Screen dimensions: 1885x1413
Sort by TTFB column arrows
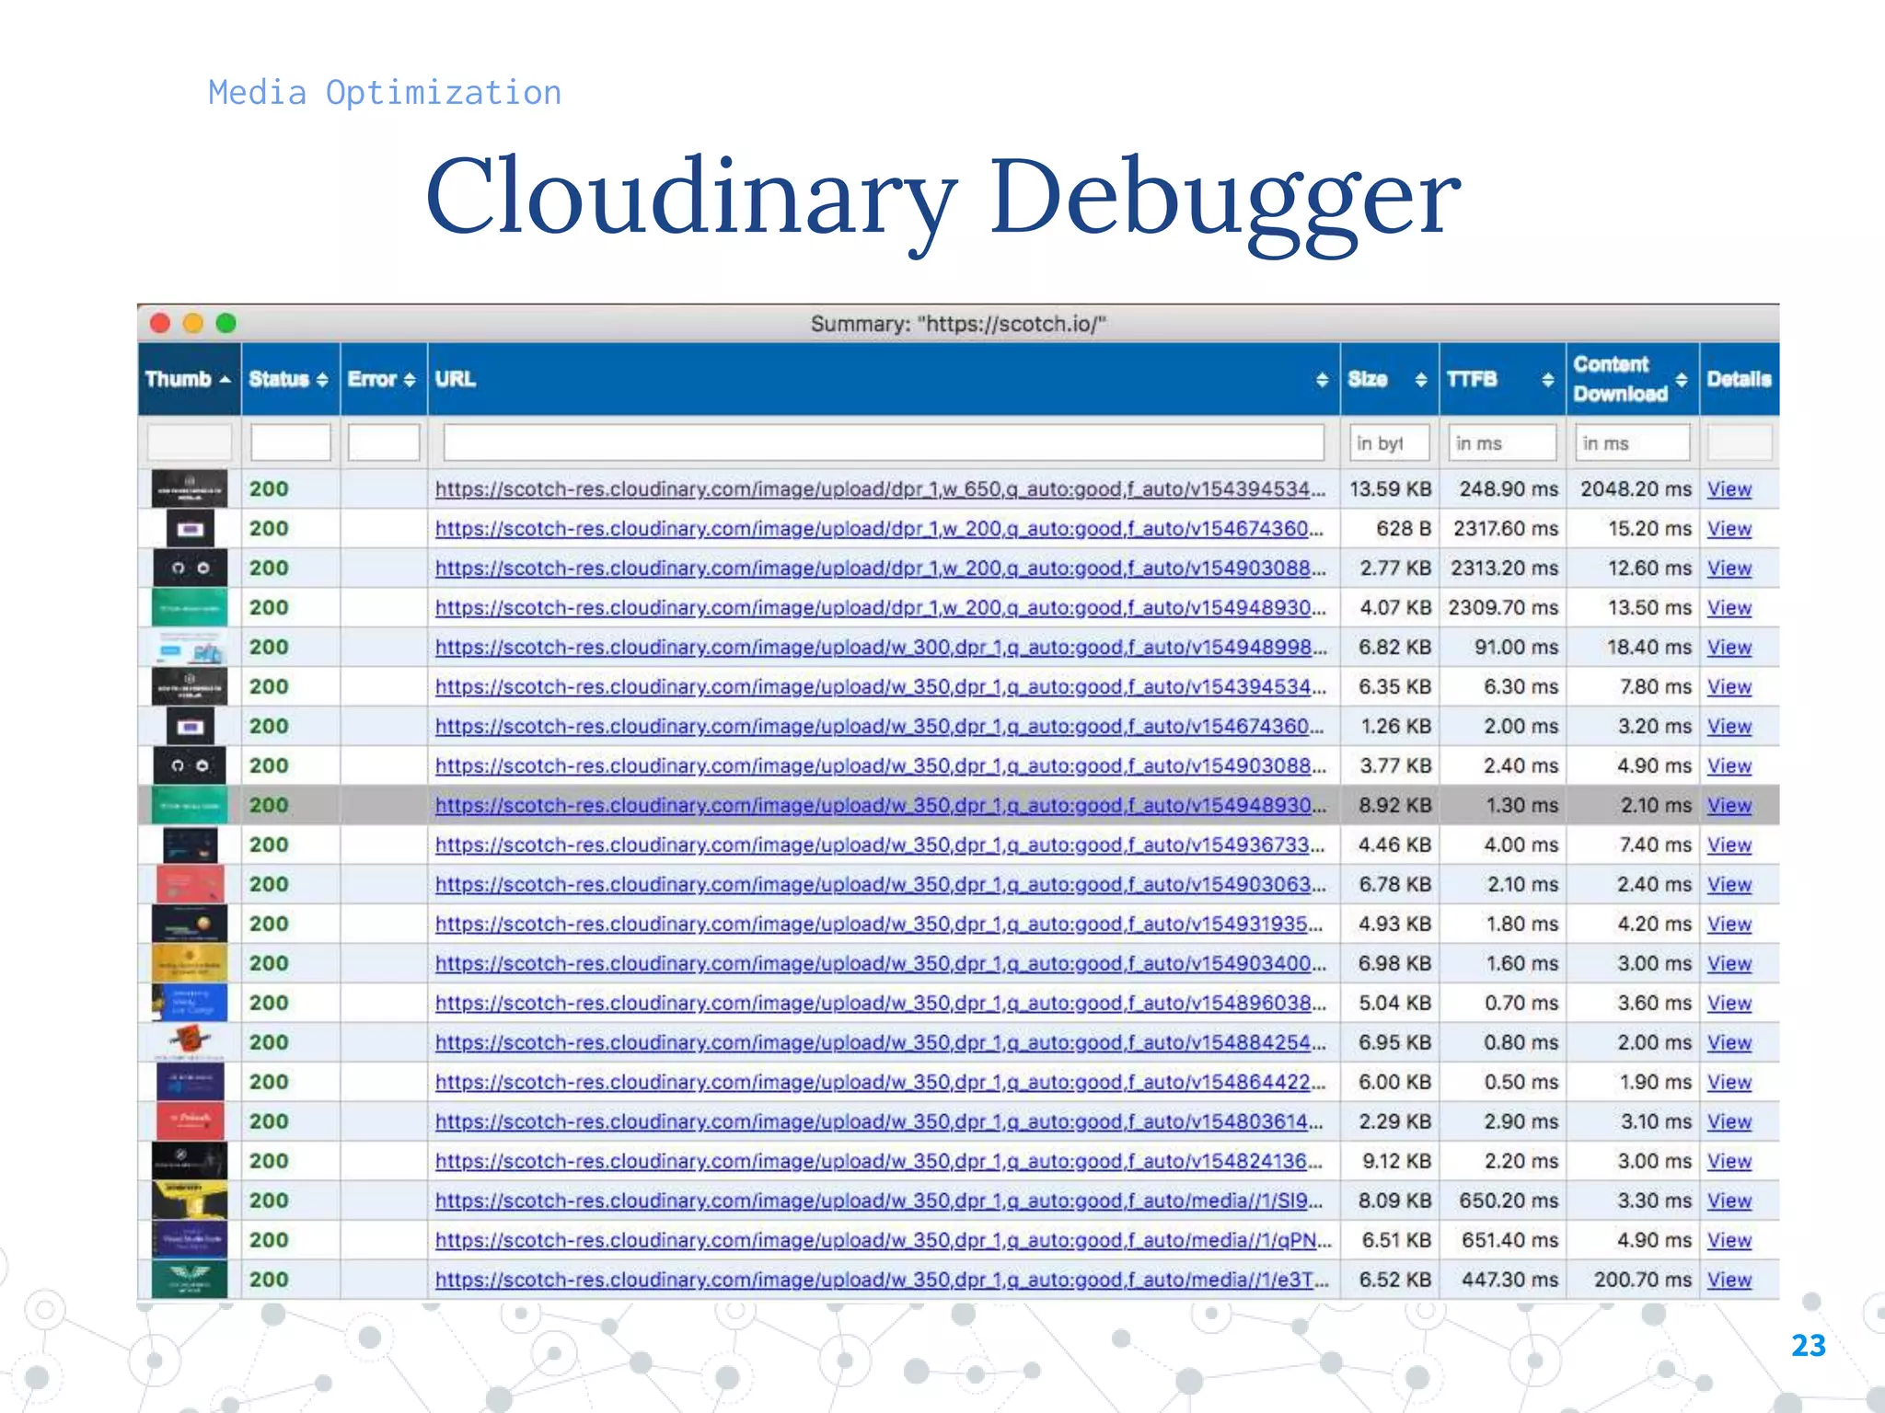1548,379
